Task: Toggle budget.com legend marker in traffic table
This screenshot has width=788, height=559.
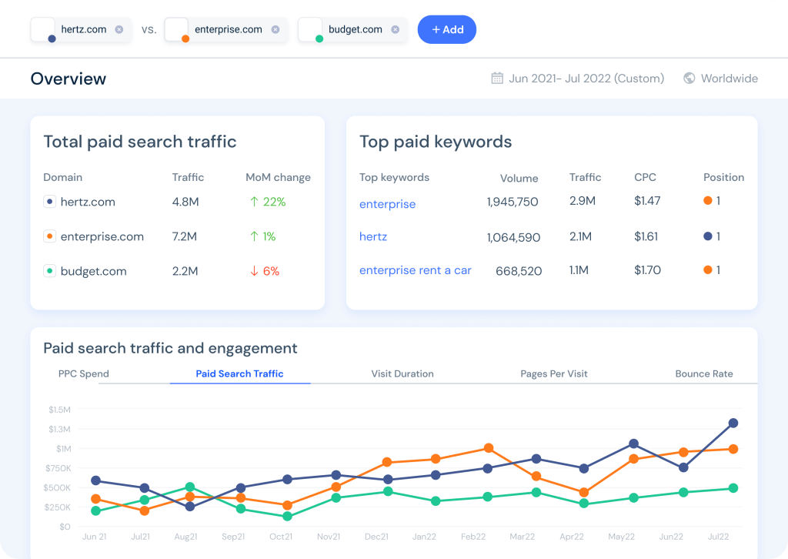Action: coord(50,271)
